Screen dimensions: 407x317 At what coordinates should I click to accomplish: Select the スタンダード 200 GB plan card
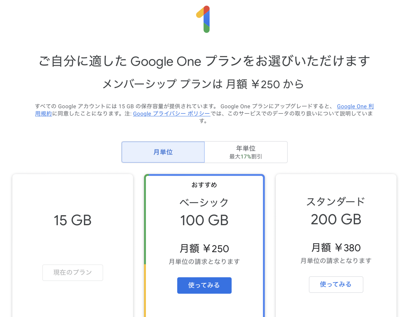[x=336, y=220]
